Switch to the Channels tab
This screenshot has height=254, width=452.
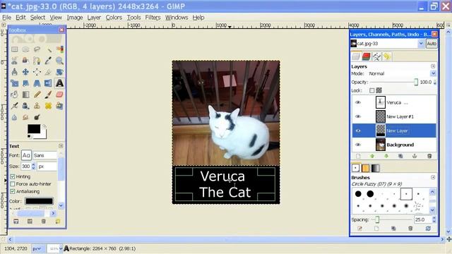pyautogui.click(x=366, y=56)
